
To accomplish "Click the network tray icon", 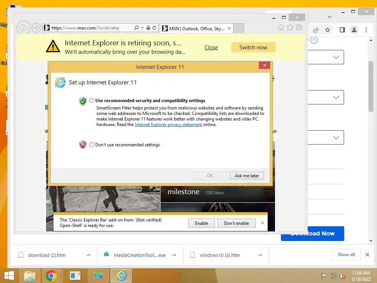I will coord(334,276).
